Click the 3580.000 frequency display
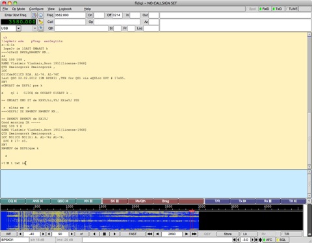The height and width of the screenshot is (243, 312). 18,21
